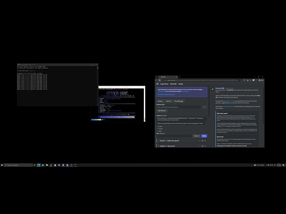
Task: Delete Embed 1 with its X icon
Action: 205,141
